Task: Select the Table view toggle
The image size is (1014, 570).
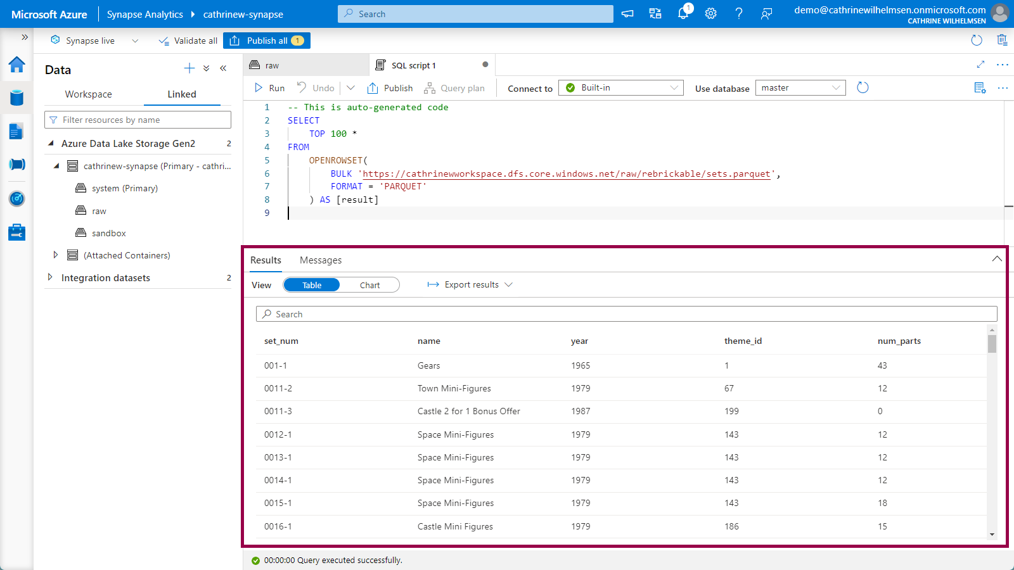Action: coord(312,285)
